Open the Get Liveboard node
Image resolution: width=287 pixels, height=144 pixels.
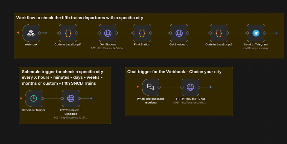pos(179,33)
